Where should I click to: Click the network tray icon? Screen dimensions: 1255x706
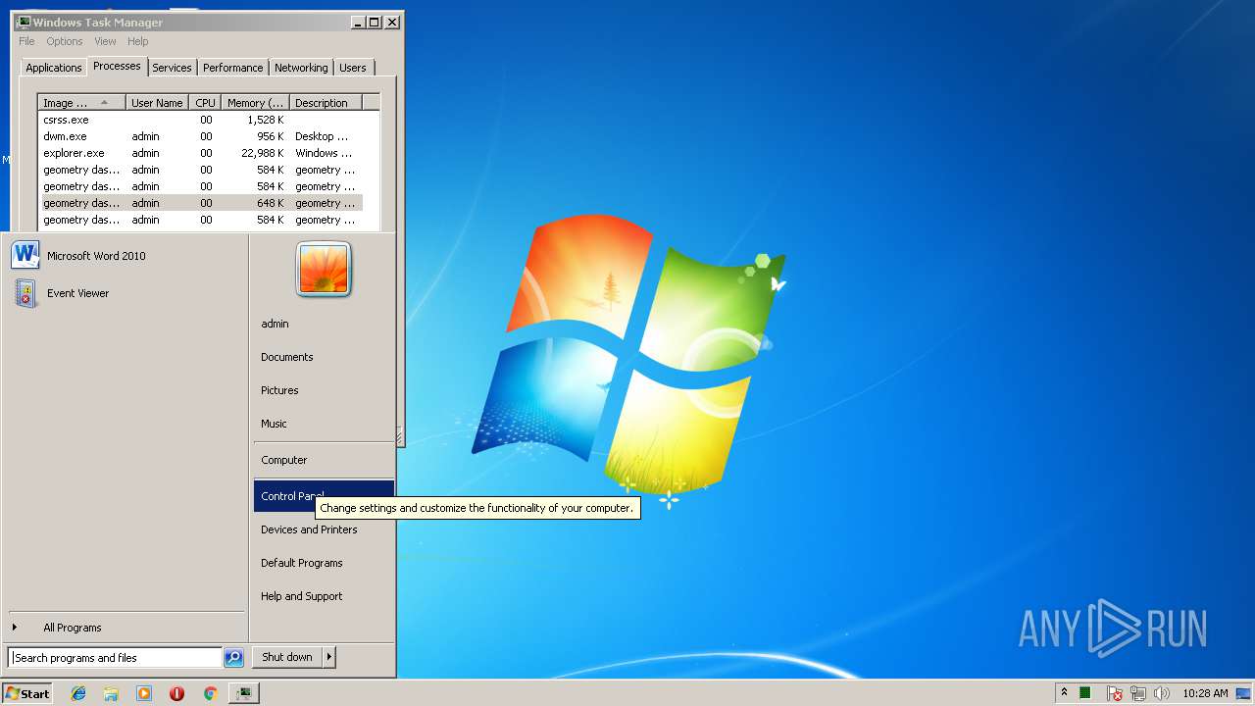(x=1138, y=693)
